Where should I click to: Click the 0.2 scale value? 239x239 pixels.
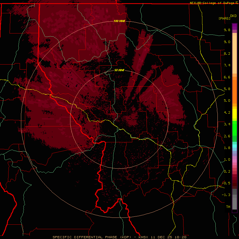click(227, 172)
